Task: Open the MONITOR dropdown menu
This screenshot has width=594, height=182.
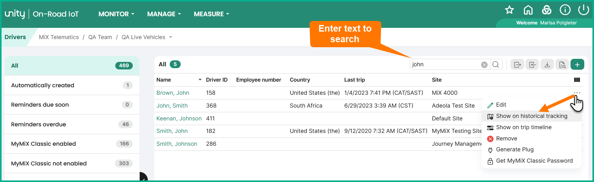Action: [116, 14]
